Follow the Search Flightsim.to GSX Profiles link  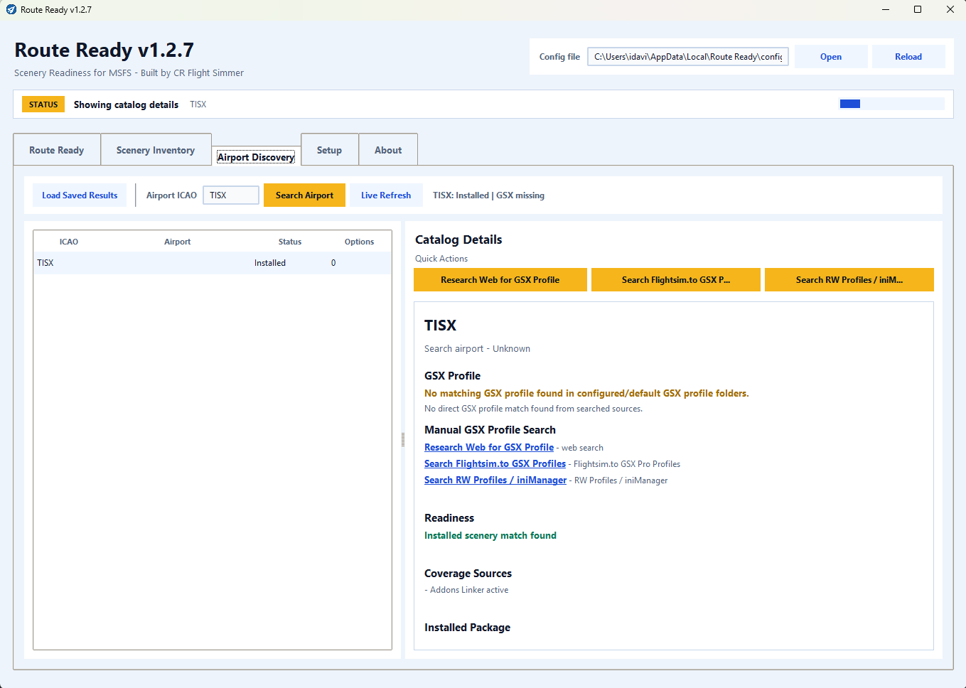click(495, 463)
